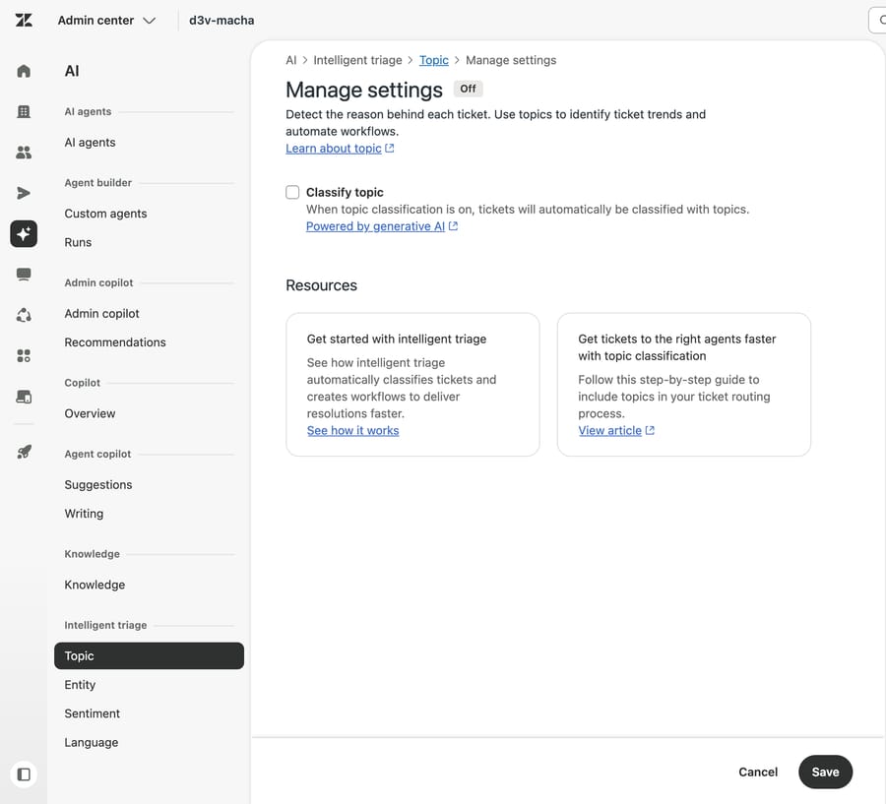Image resolution: width=886 pixels, height=804 pixels.
Task: Open Entity settings
Action: [x=80, y=685]
